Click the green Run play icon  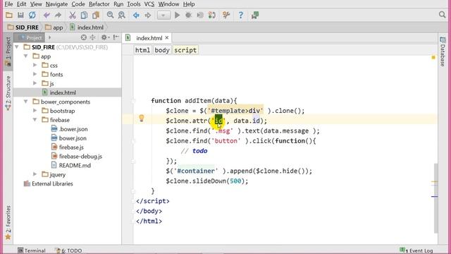click(x=177, y=15)
